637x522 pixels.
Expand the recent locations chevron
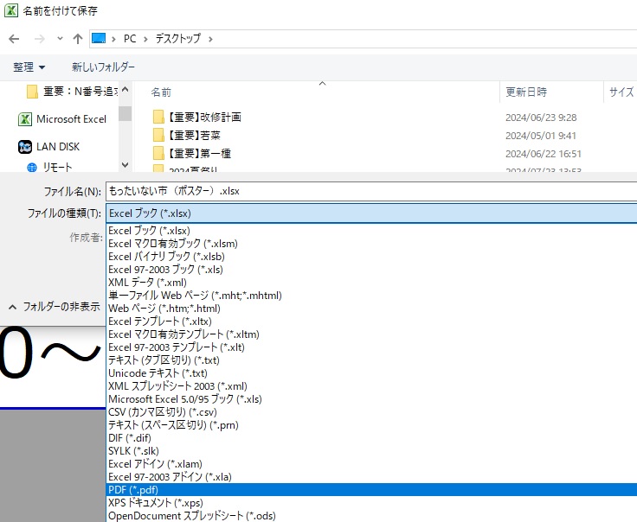(x=60, y=39)
